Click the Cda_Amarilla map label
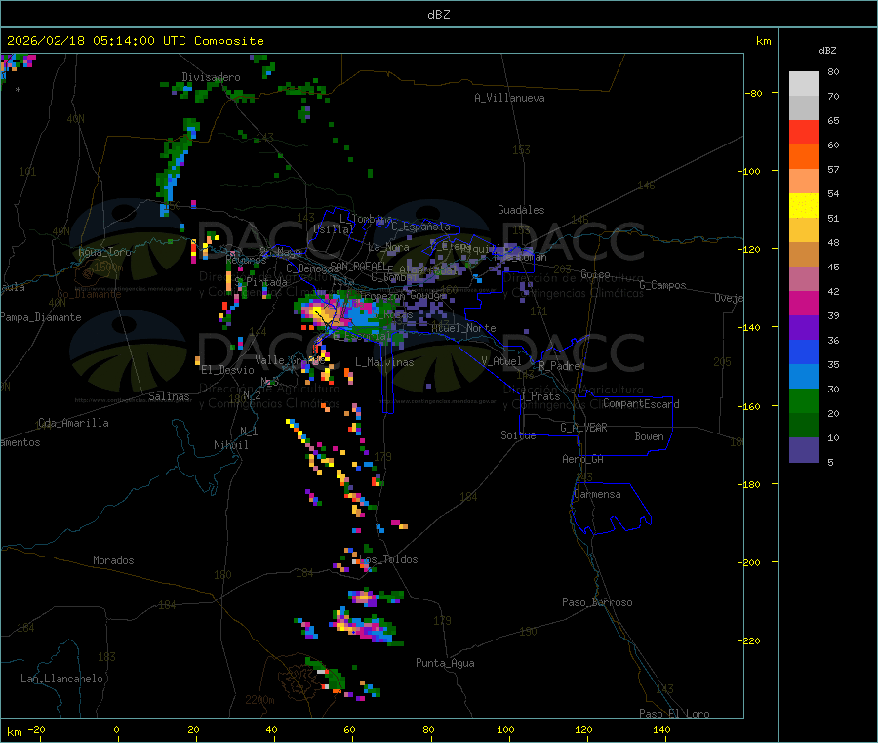878x743 pixels. point(73,423)
